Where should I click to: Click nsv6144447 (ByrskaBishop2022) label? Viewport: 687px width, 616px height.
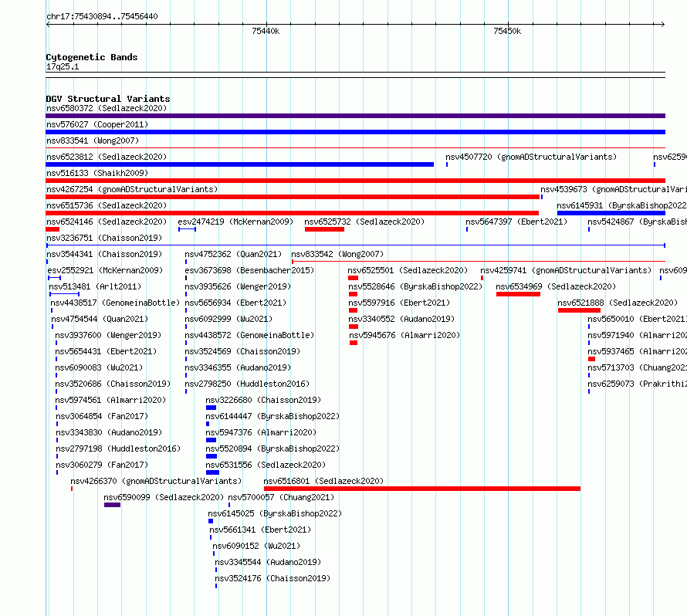point(272,416)
